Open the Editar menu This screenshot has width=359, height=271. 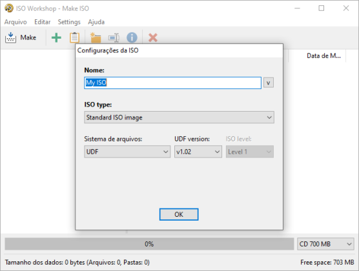[43, 22]
